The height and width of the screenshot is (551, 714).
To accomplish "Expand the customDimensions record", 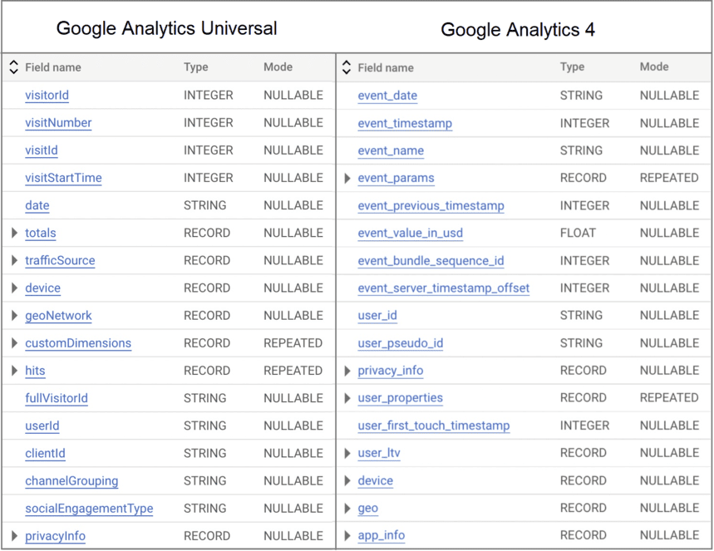I will point(16,343).
